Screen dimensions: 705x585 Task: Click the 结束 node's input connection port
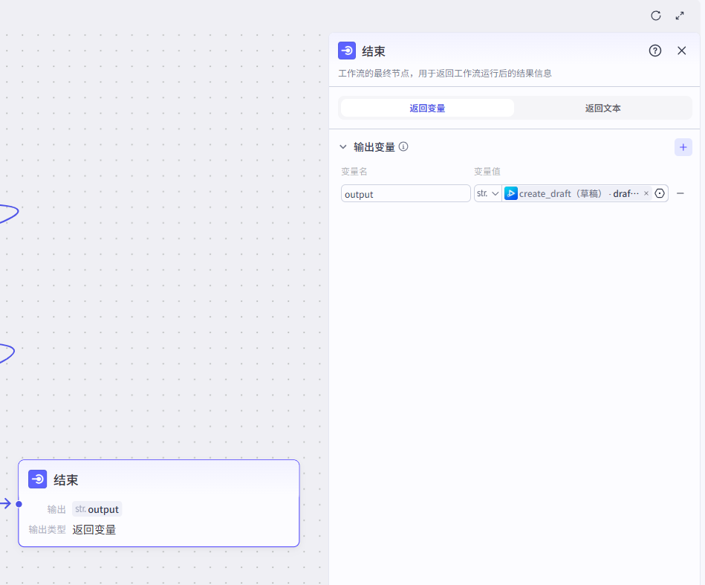(x=19, y=504)
